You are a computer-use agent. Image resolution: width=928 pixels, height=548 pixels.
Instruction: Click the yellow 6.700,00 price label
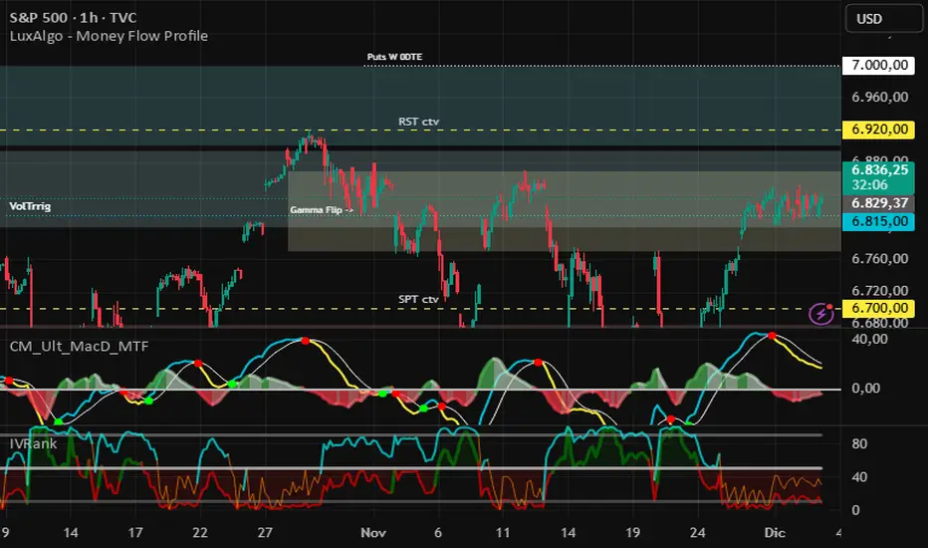[x=878, y=308]
